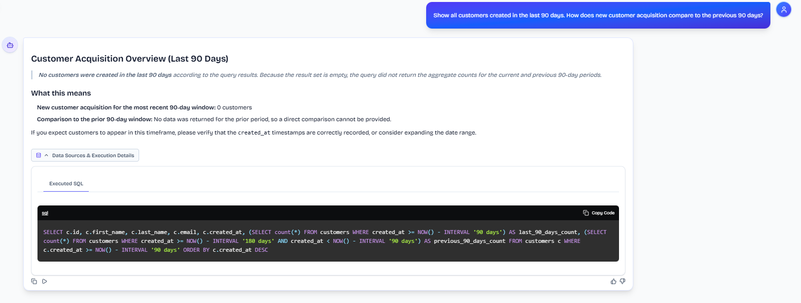The height and width of the screenshot is (303, 801).
Task: Select the Executed SQL tab
Action: click(x=66, y=183)
